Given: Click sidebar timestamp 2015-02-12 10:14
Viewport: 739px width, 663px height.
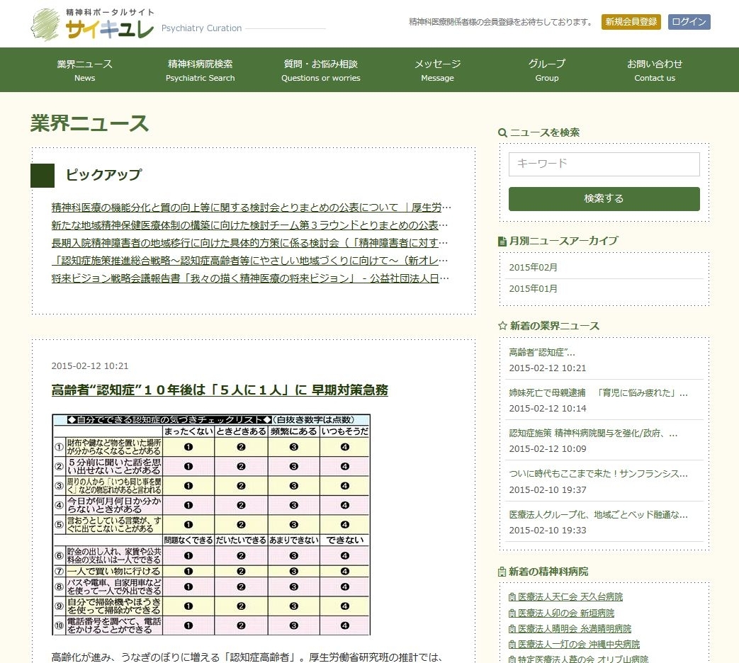Looking at the screenshot, I should coord(548,409).
